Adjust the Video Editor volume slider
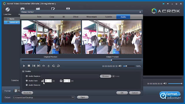 (129, 66)
